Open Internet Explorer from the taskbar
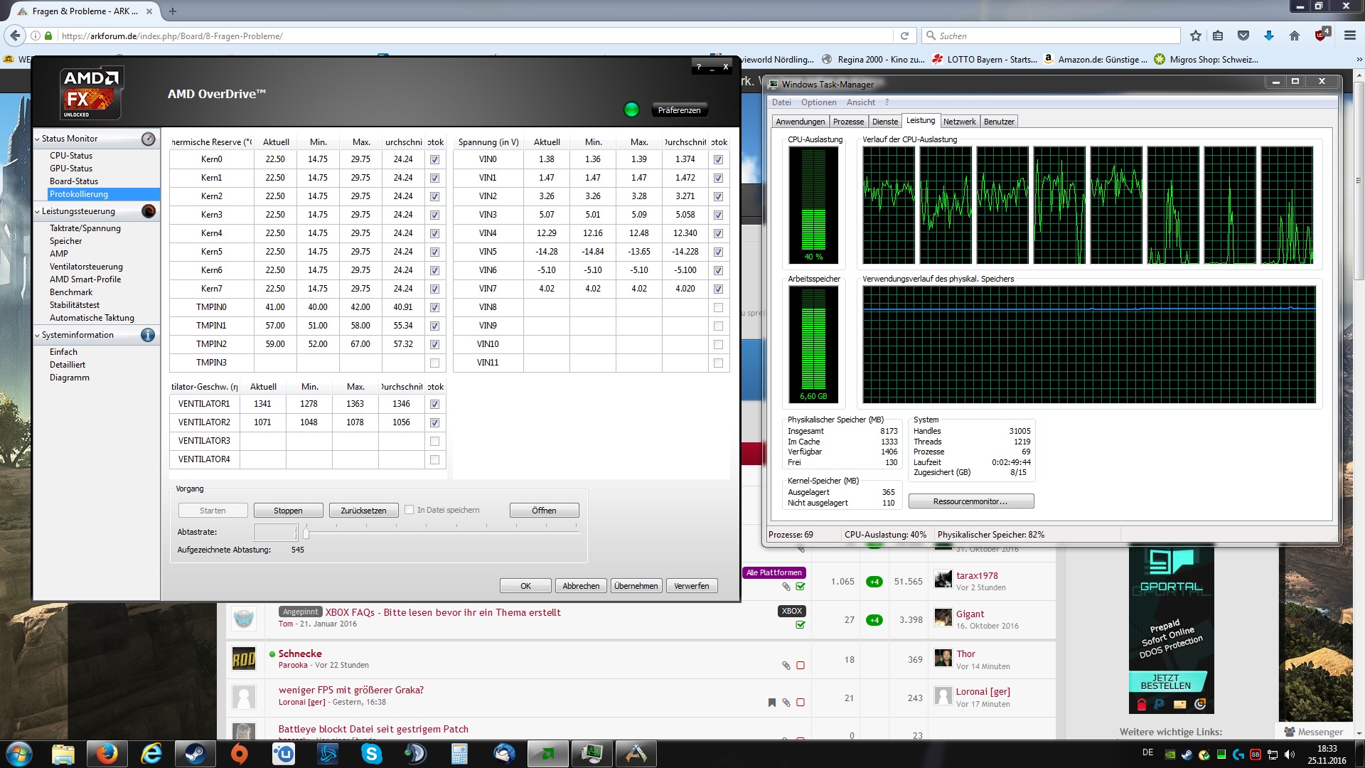1365x768 pixels. coord(151,754)
